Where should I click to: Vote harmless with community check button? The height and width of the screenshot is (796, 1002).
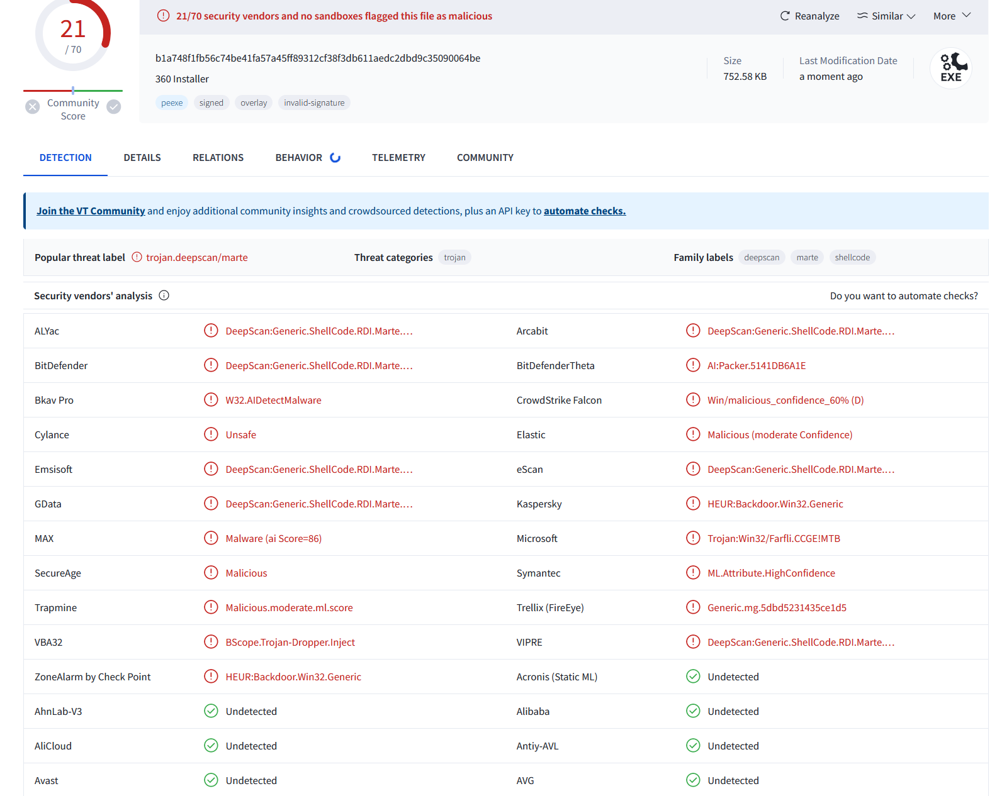(114, 107)
